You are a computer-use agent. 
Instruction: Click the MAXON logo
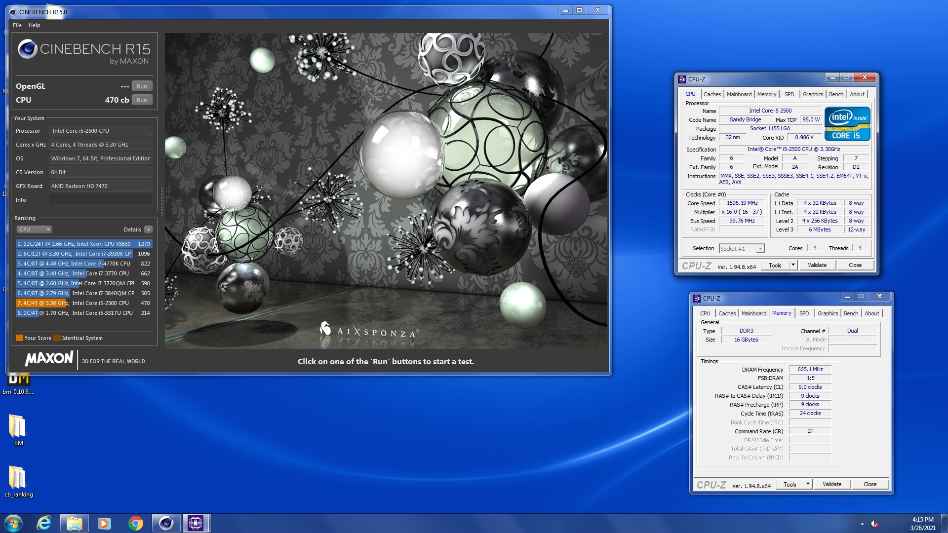pos(49,358)
